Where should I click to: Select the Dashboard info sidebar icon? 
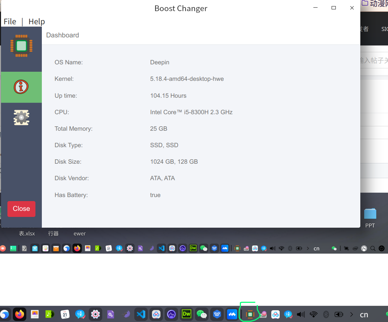pyautogui.click(x=21, y=87)
